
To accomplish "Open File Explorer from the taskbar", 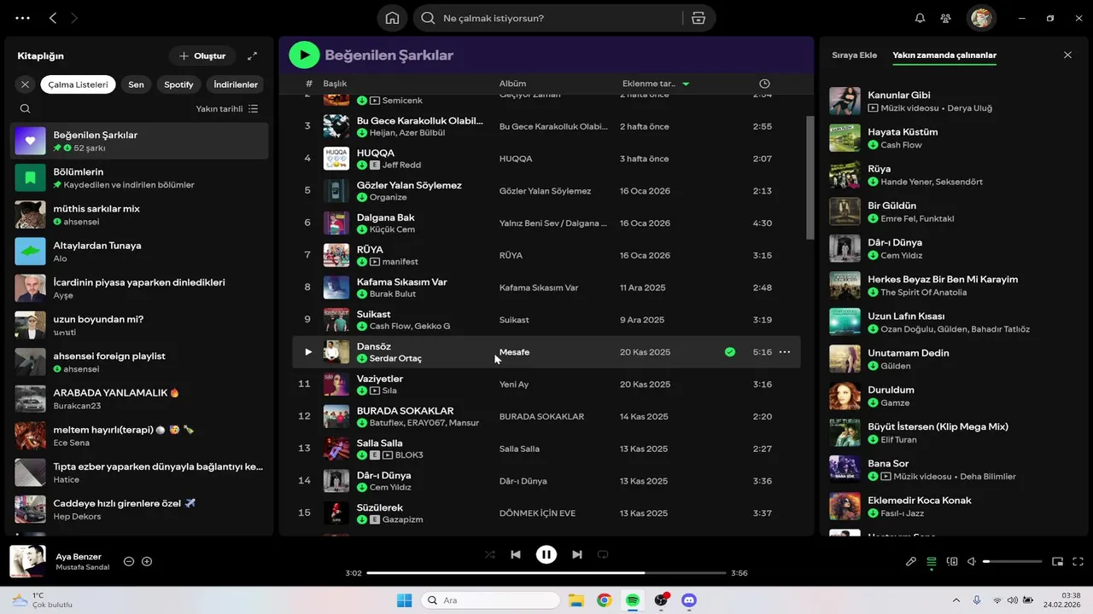I will pyautogui.click(x=576, y=600).
